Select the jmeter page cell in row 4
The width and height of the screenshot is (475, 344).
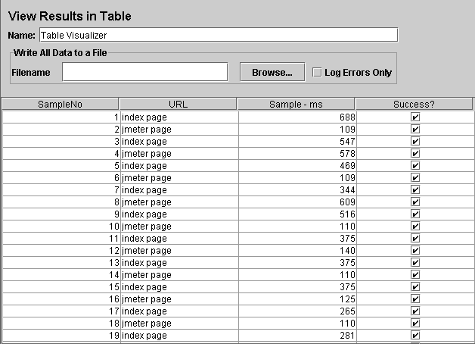[179, 154]
